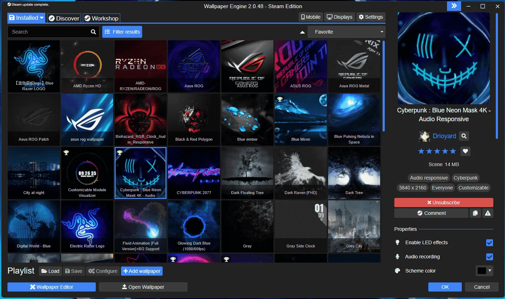
Task: Open Drioyard's avatar picture
Action: click(x=424, y=136)
